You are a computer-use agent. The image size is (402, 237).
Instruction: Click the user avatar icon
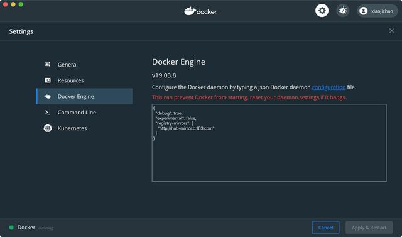click(363, 11)
